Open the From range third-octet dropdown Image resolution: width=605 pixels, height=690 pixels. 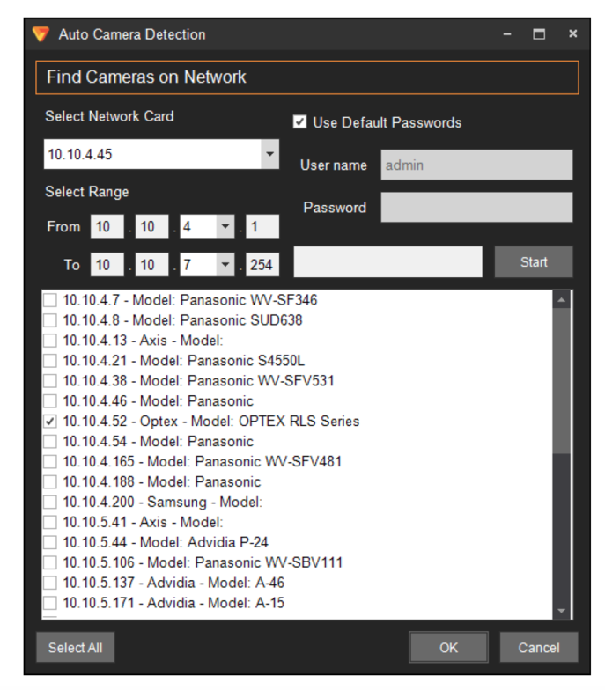point(225,227)
